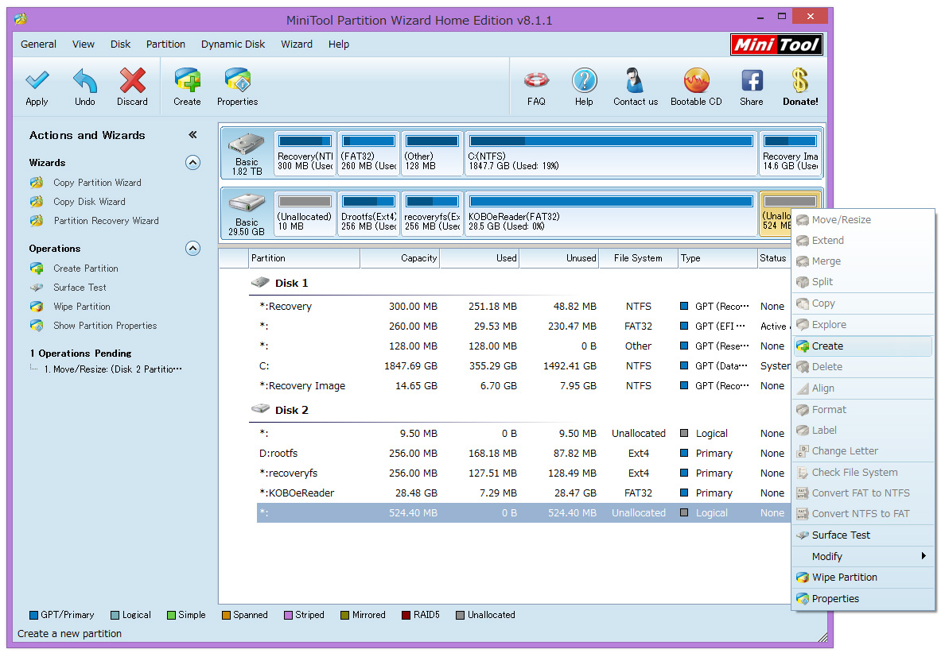Click the Donate dollar icon
The width and height of the screenshot is (945, 653).
click(x=800, y=80)
